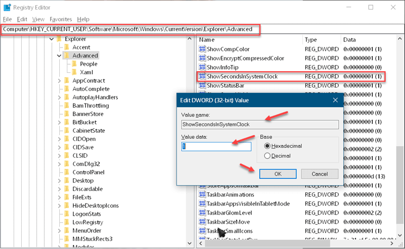Click data value 0x0000000d (13)
The width and height of the screenshot is (405, 249).
(364, 176)
